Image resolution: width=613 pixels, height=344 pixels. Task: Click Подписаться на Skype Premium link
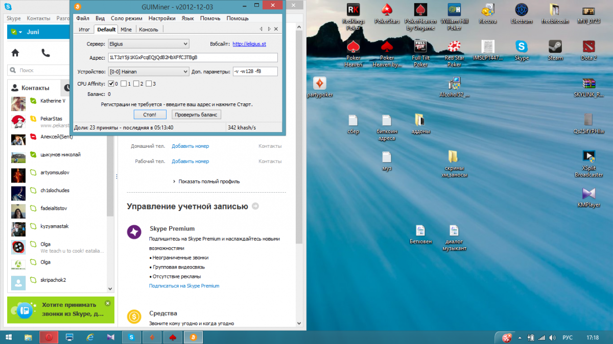coord(184,286)
